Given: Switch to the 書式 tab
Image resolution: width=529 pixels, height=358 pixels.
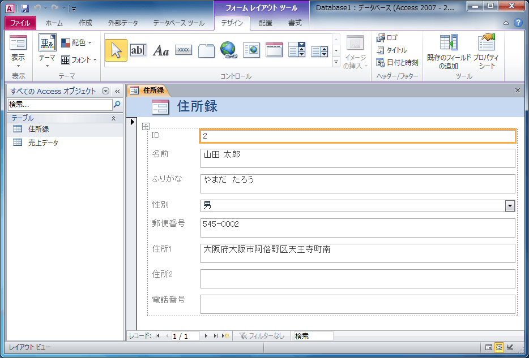Looking at the screenshot, I should click(295, 23).
